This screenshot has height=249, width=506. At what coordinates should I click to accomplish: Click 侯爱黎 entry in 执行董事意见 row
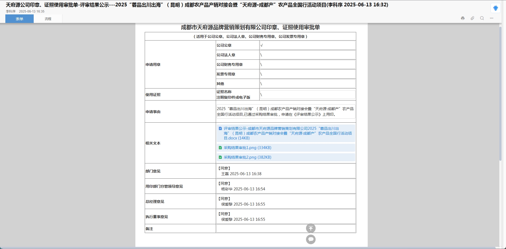(243, 219)
